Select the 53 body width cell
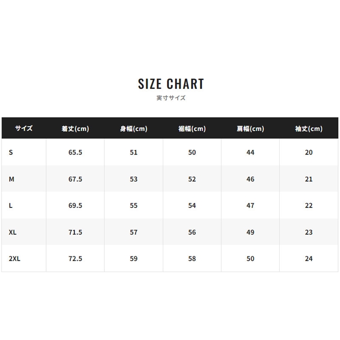The height and width of the screenshot is (340, 340). point(134,179)
